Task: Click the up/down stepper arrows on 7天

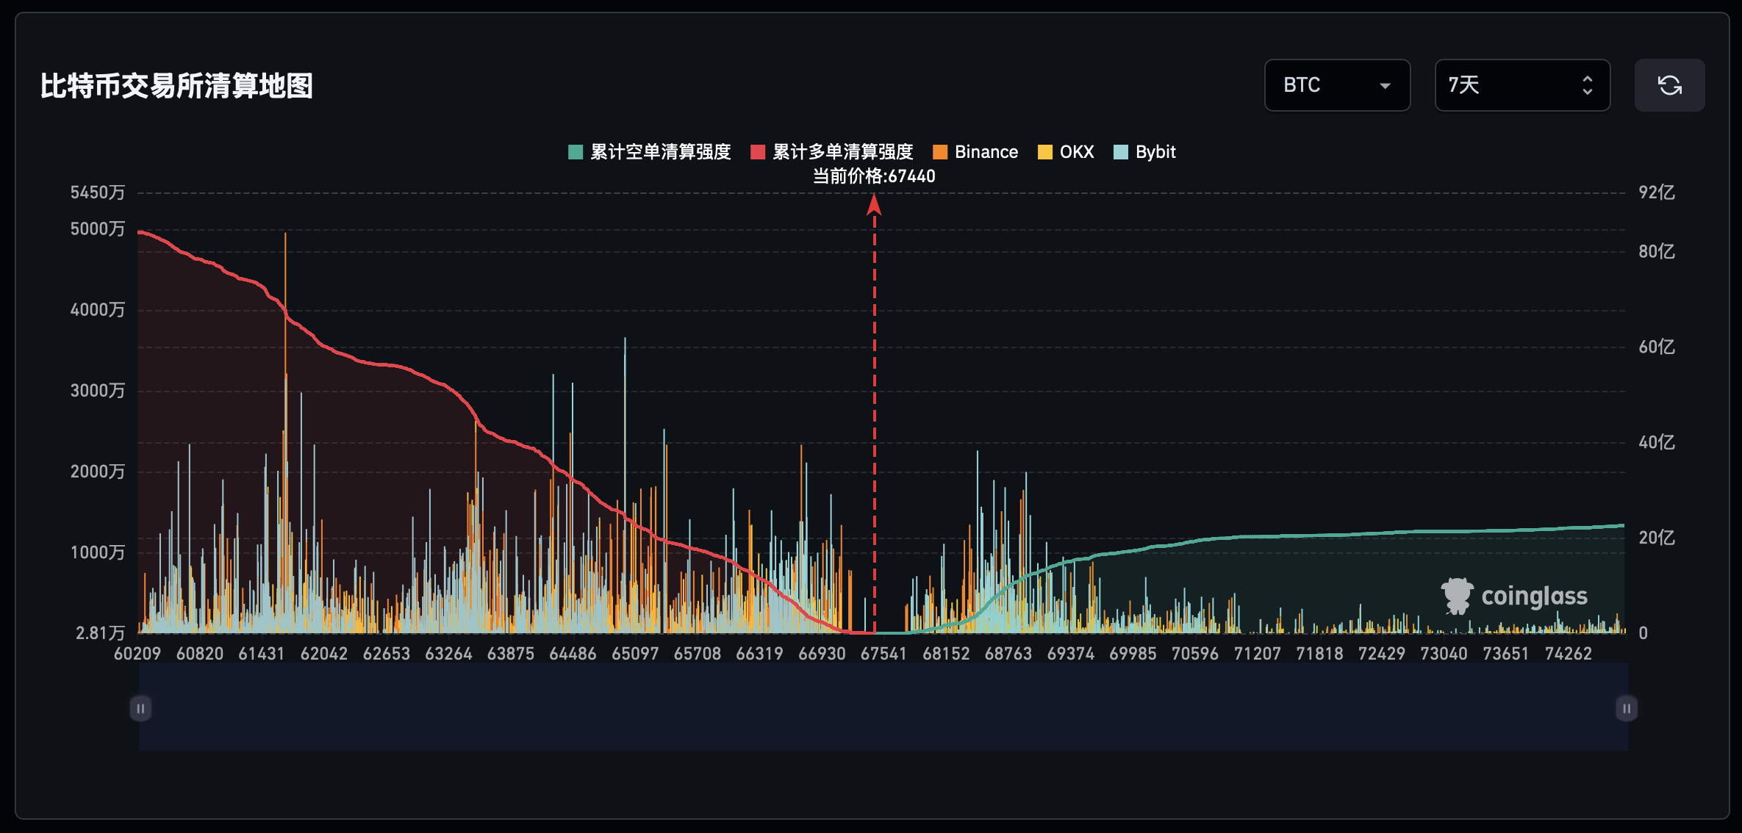Action: 1588,85
